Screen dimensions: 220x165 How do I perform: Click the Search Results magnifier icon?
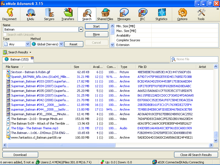pyautogui.click(x=5, y=52)
